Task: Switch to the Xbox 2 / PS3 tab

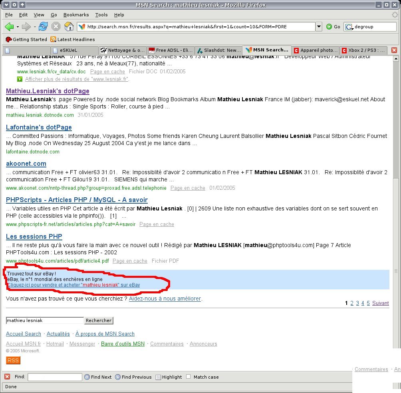Action: (363, 50)
